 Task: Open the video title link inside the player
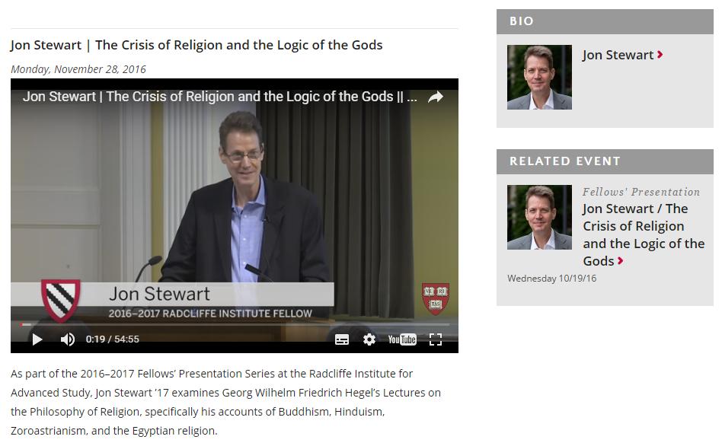219,97
